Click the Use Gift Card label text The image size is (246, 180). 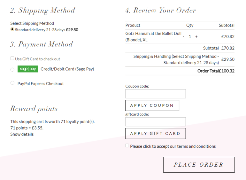tap(37, 59)
